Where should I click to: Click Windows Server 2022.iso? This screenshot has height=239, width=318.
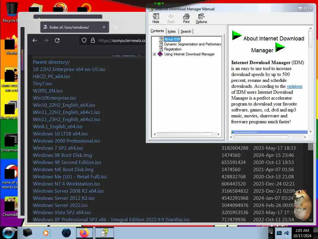pyautogui.click(x=60, y=205)
